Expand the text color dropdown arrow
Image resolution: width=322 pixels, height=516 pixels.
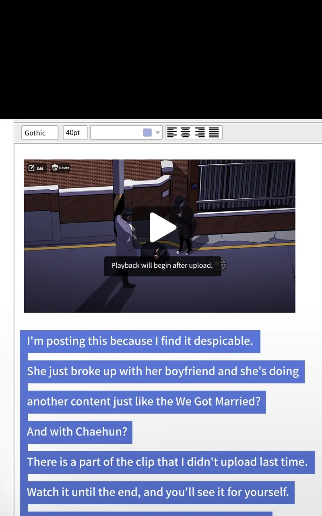click(x=158, y=133)
